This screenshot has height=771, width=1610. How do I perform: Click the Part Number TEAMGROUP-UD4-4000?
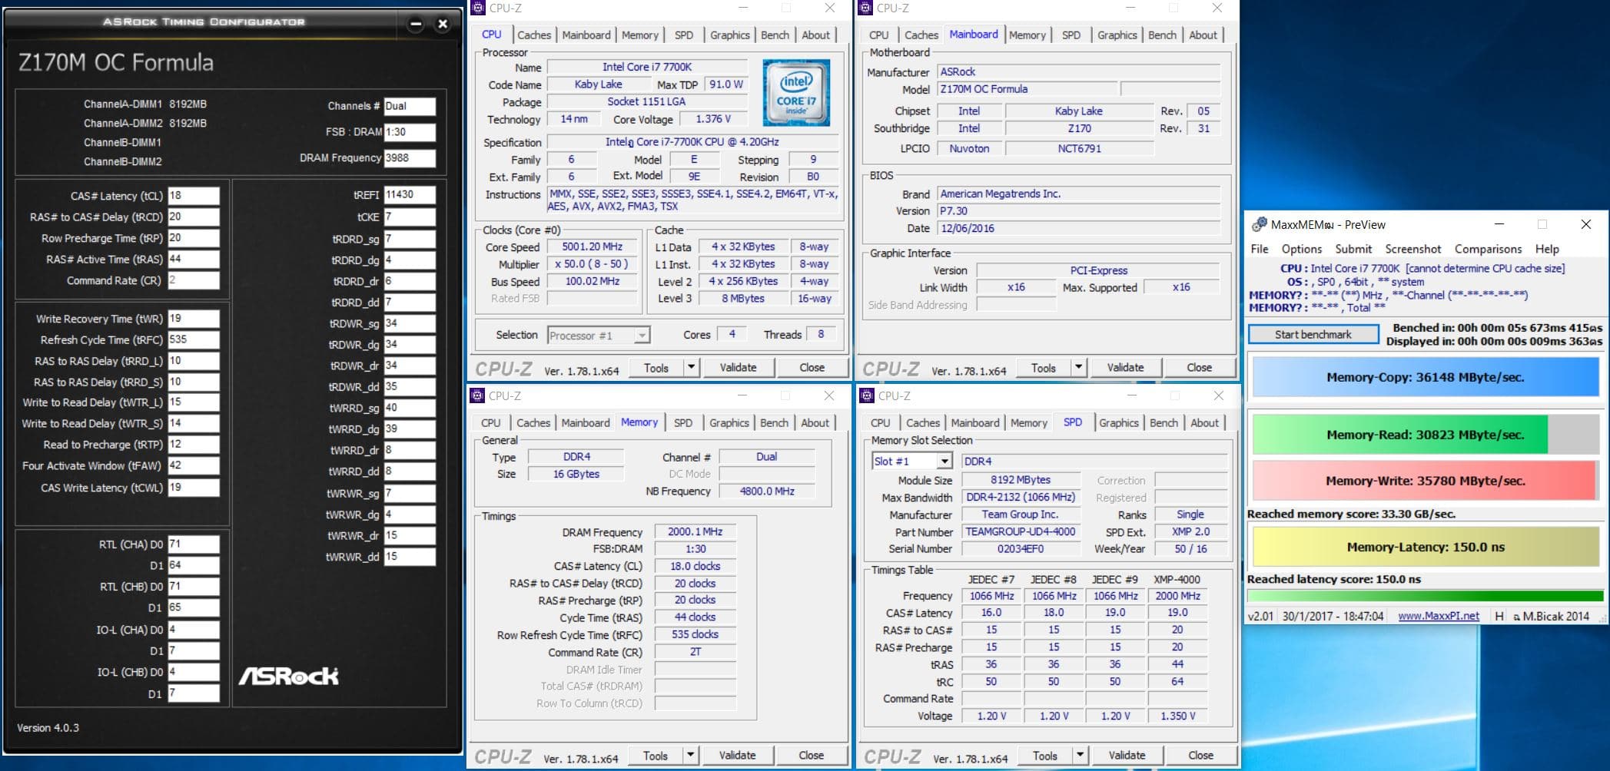(x=1021, y=532)
